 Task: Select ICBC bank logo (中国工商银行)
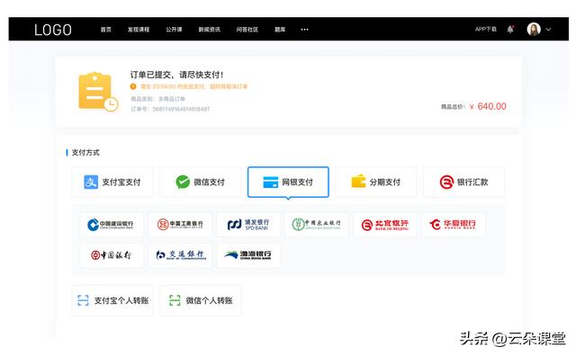click(180, 224)
